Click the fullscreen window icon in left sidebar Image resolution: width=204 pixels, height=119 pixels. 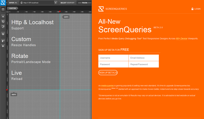(x=3, y=10)
